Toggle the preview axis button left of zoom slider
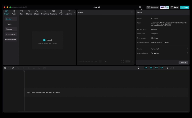 [x=167, y=68]
